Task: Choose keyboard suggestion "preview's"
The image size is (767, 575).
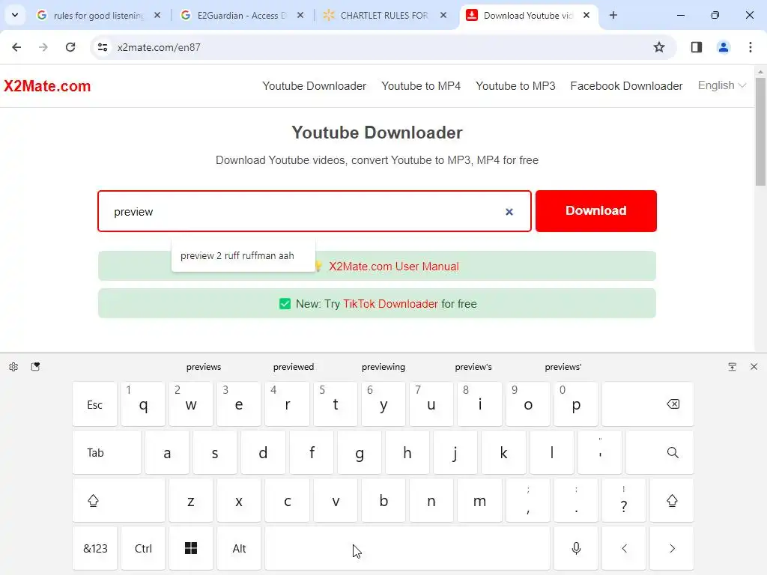Action: pos(473,367)
